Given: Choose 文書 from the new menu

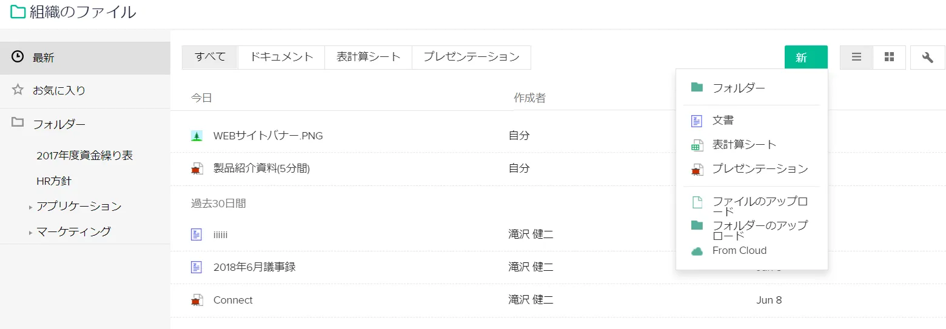Looking at the screenshot, I should click(723, 121).
